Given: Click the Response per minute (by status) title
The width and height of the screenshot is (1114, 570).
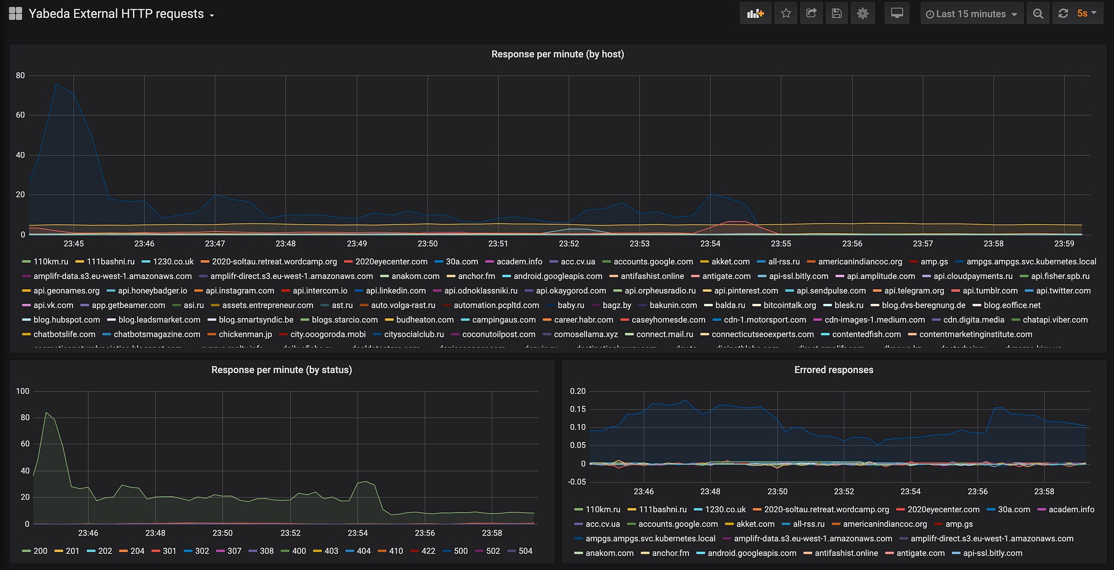Looking at the screenshot, I should point(281,370).
